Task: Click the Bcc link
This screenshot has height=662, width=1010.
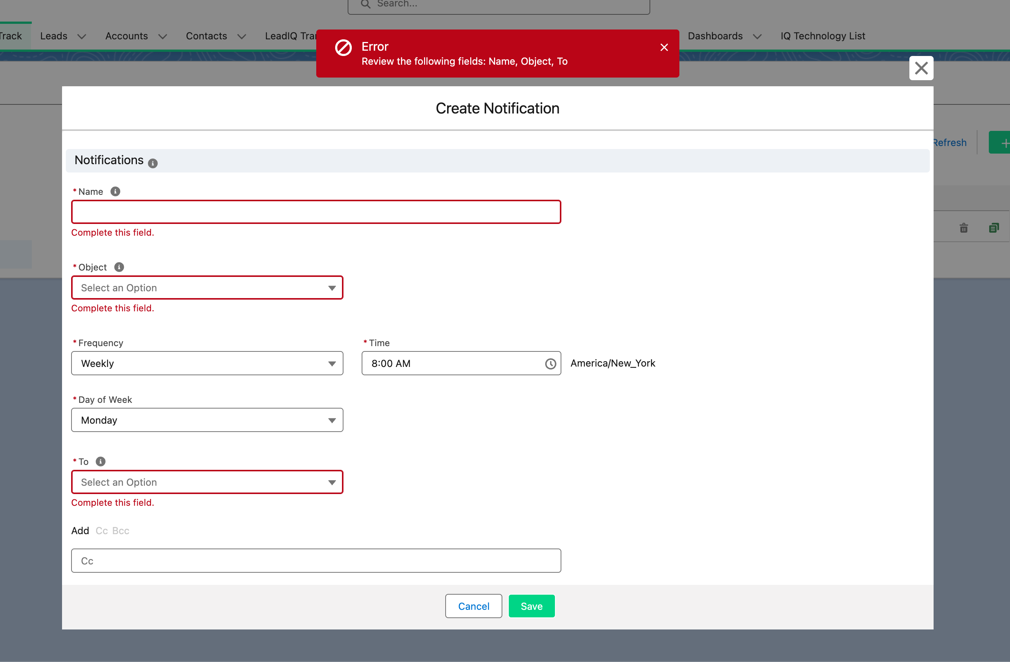Action: [121, 530]
